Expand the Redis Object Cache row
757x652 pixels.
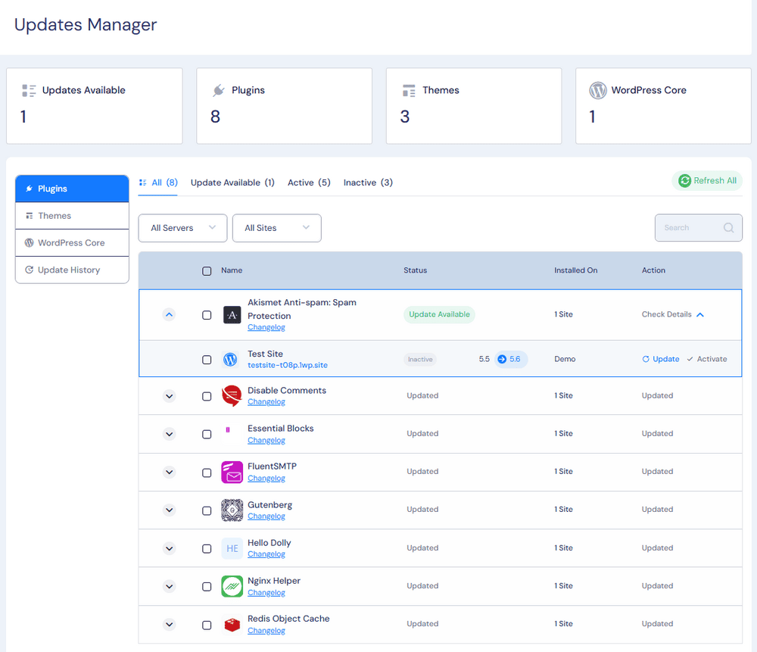[x=169, y=625]
